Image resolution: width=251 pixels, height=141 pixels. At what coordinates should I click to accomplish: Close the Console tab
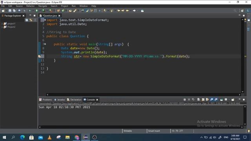97,100
